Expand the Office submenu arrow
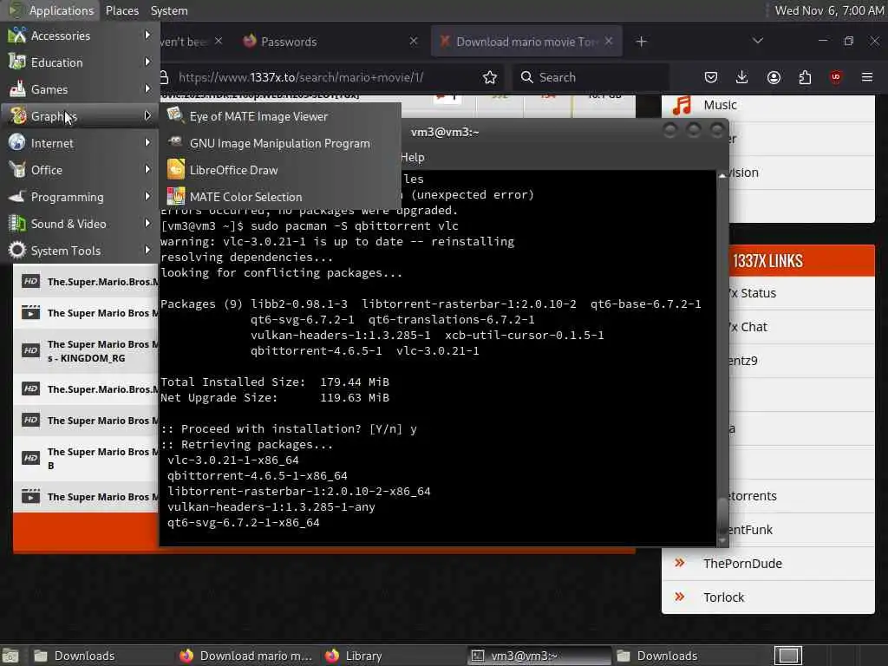The image size is (888, 666). (147, 169)
